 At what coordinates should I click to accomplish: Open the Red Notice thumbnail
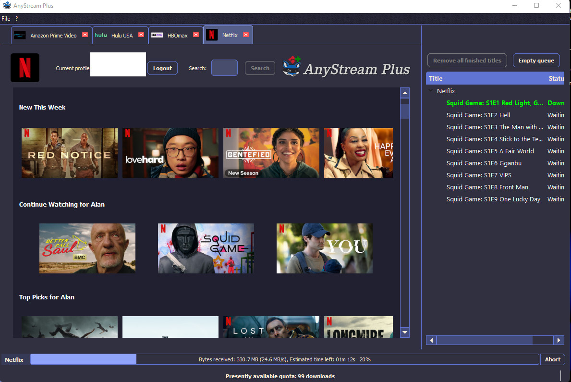[70, 153]
